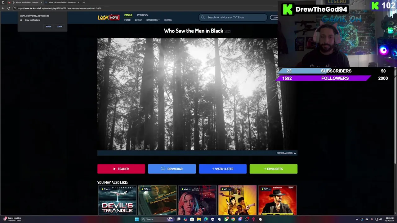Switch to Microsoft Edge in the taskbar

pyautogui.click(x=206, y=219)
